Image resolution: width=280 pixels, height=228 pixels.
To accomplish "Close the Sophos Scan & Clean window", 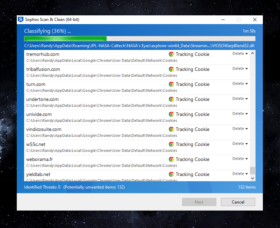I will tap(255, 20).
